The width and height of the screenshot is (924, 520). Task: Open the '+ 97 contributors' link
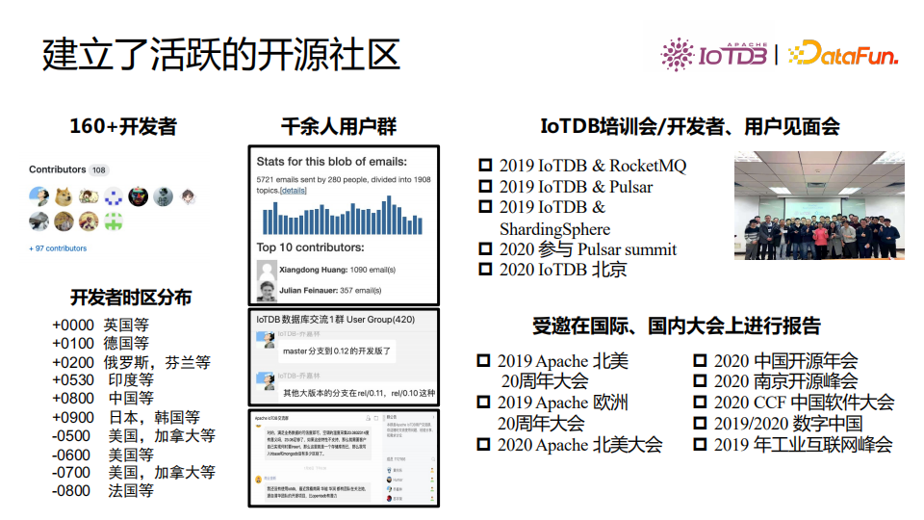point(58,248)
